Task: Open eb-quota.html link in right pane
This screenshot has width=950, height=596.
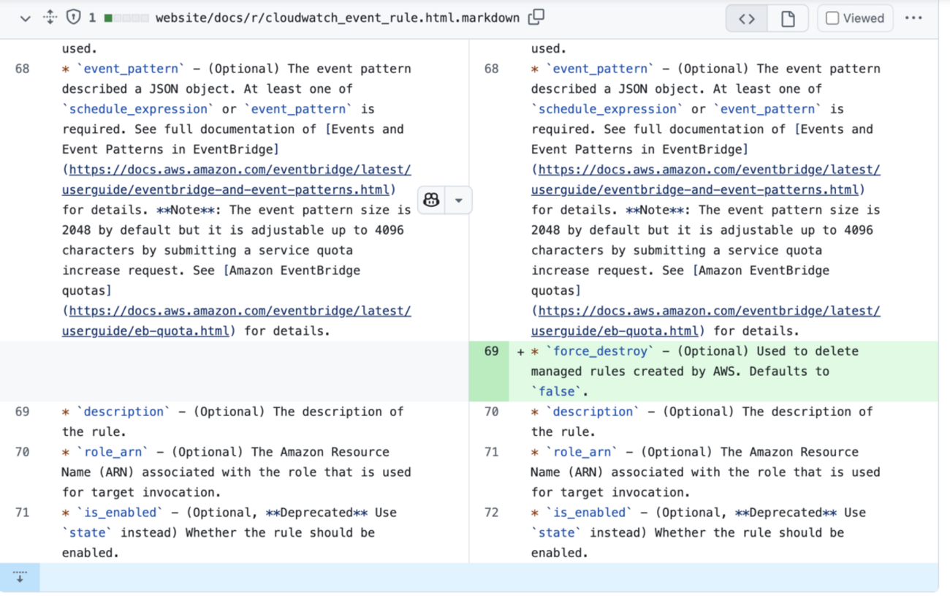Action: 617,331
